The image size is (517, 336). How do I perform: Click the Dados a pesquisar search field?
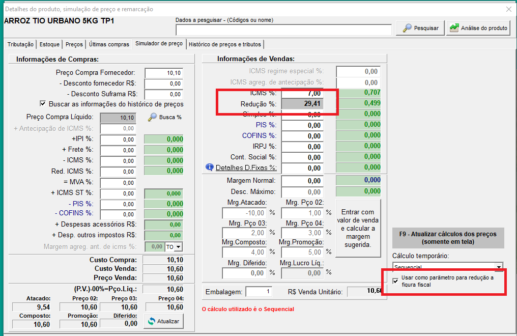point(283,30)
